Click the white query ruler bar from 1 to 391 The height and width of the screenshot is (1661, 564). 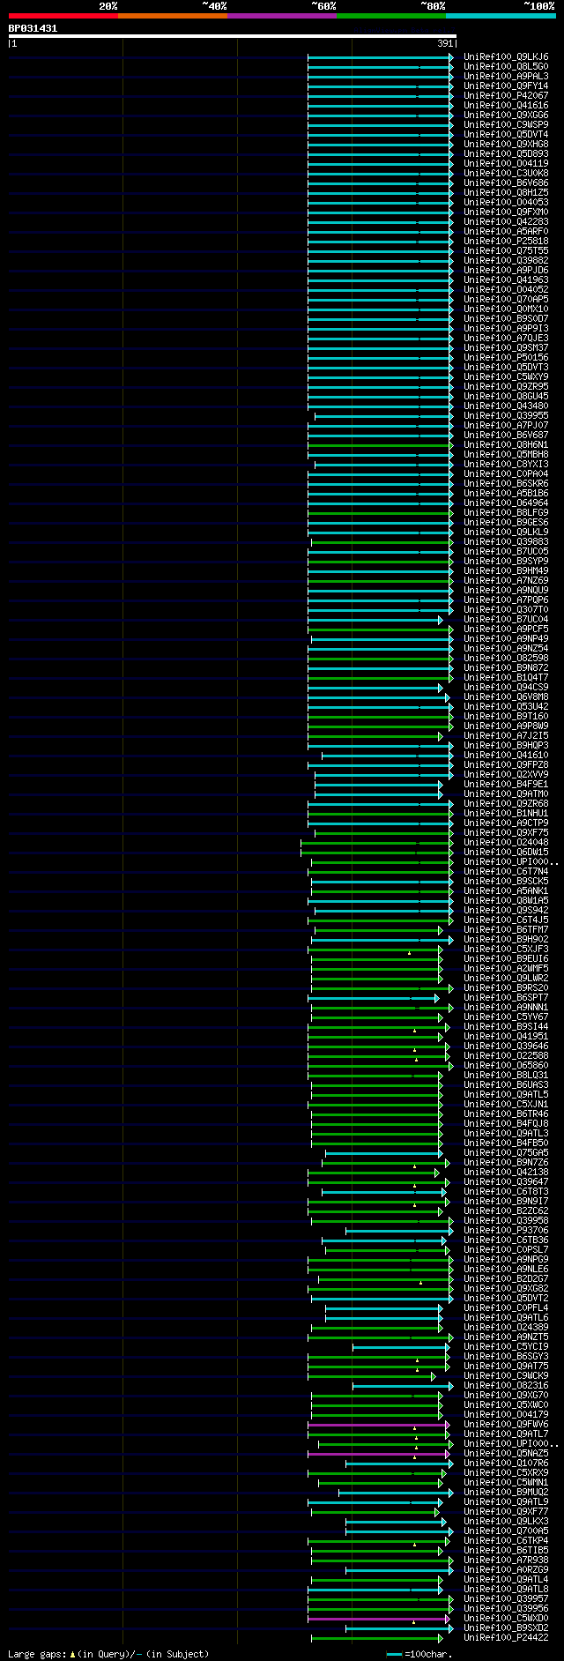click(x=233, y=36)
